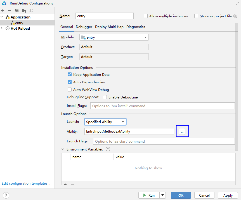
Task: Collapse the Environment Variables section
Action: 63,149
